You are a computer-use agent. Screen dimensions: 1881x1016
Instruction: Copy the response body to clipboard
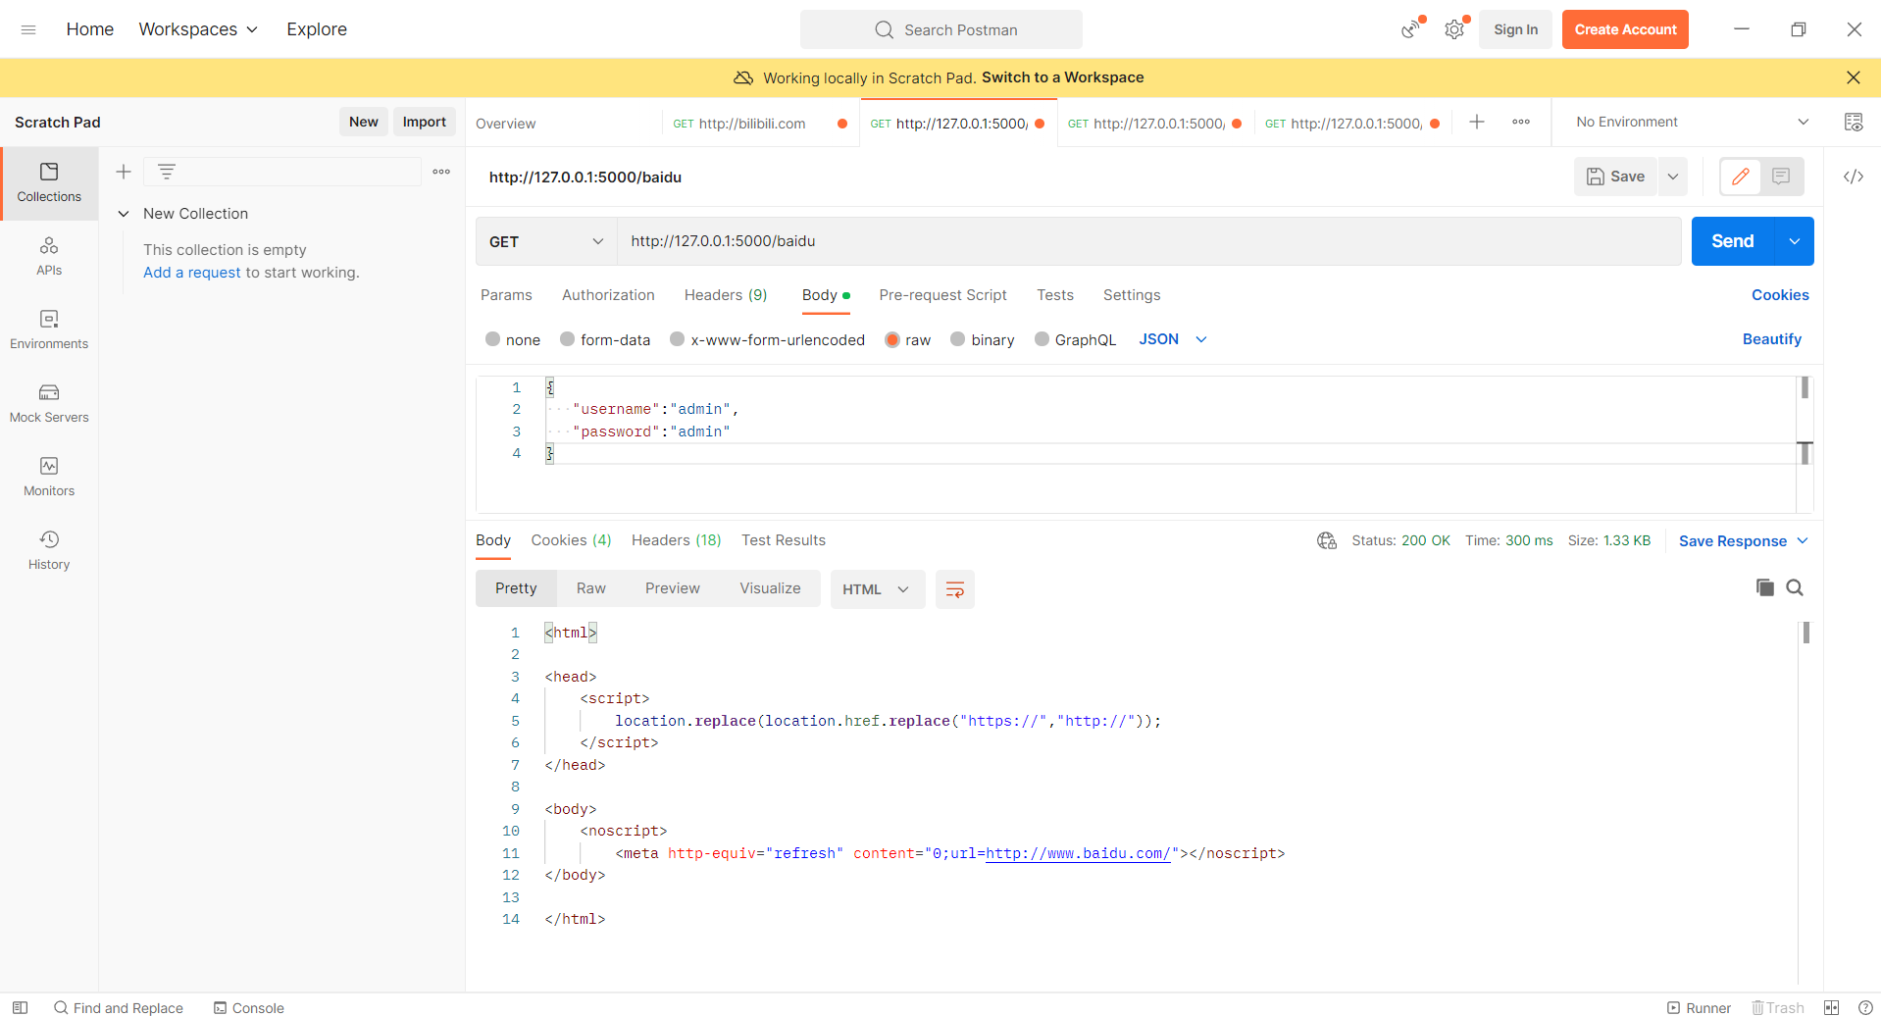coord(1765,587)
